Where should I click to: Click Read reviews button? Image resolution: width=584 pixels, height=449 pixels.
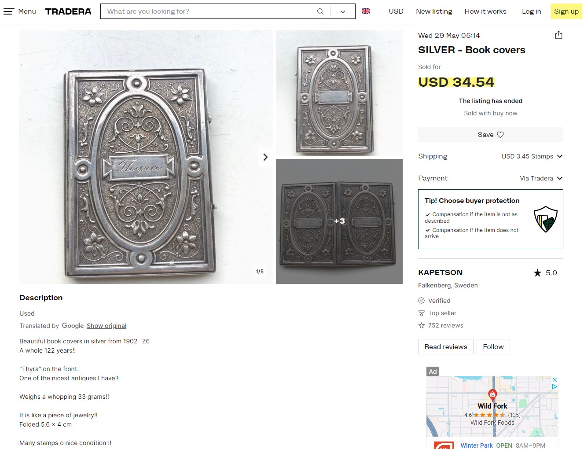[x=445, y=347]
